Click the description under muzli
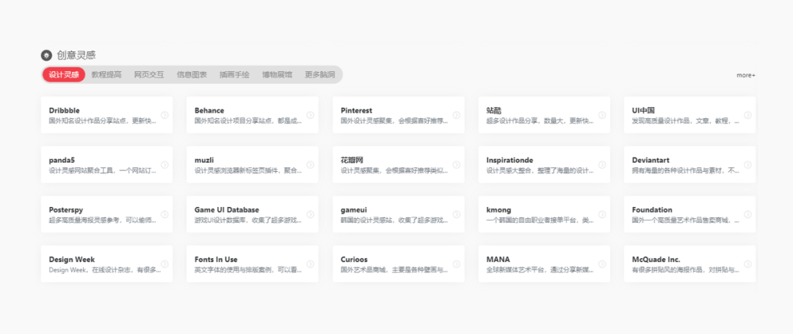793x334 pixels. [248, 170]
